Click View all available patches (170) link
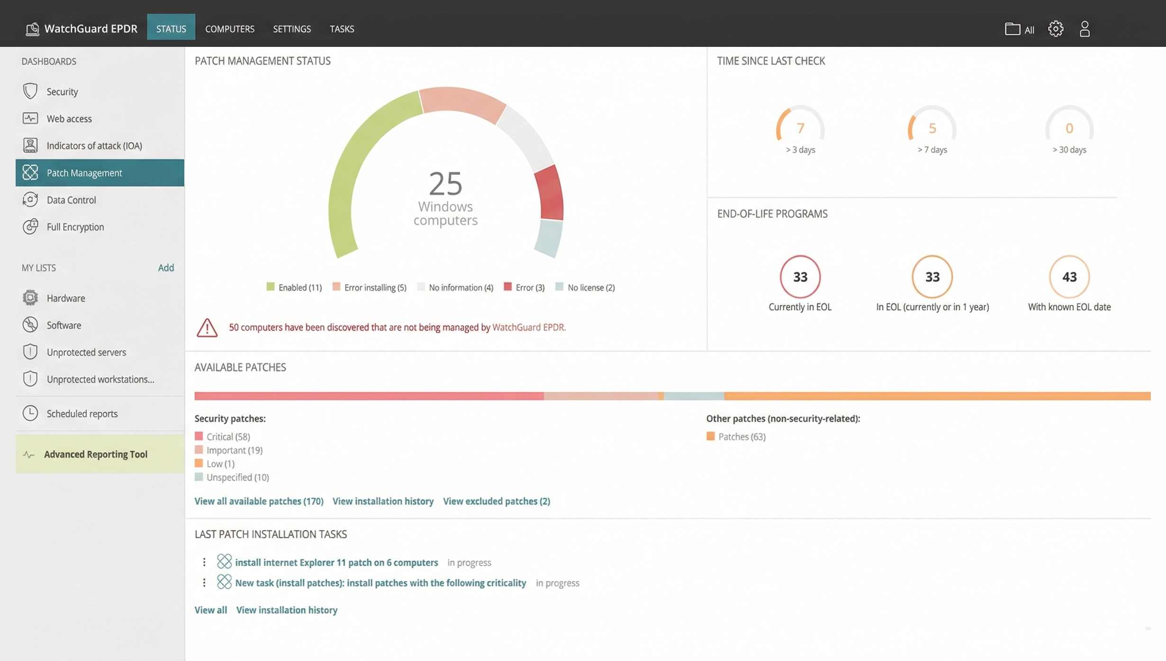This screenshot has height=661, width=1166. pos(259,501)
